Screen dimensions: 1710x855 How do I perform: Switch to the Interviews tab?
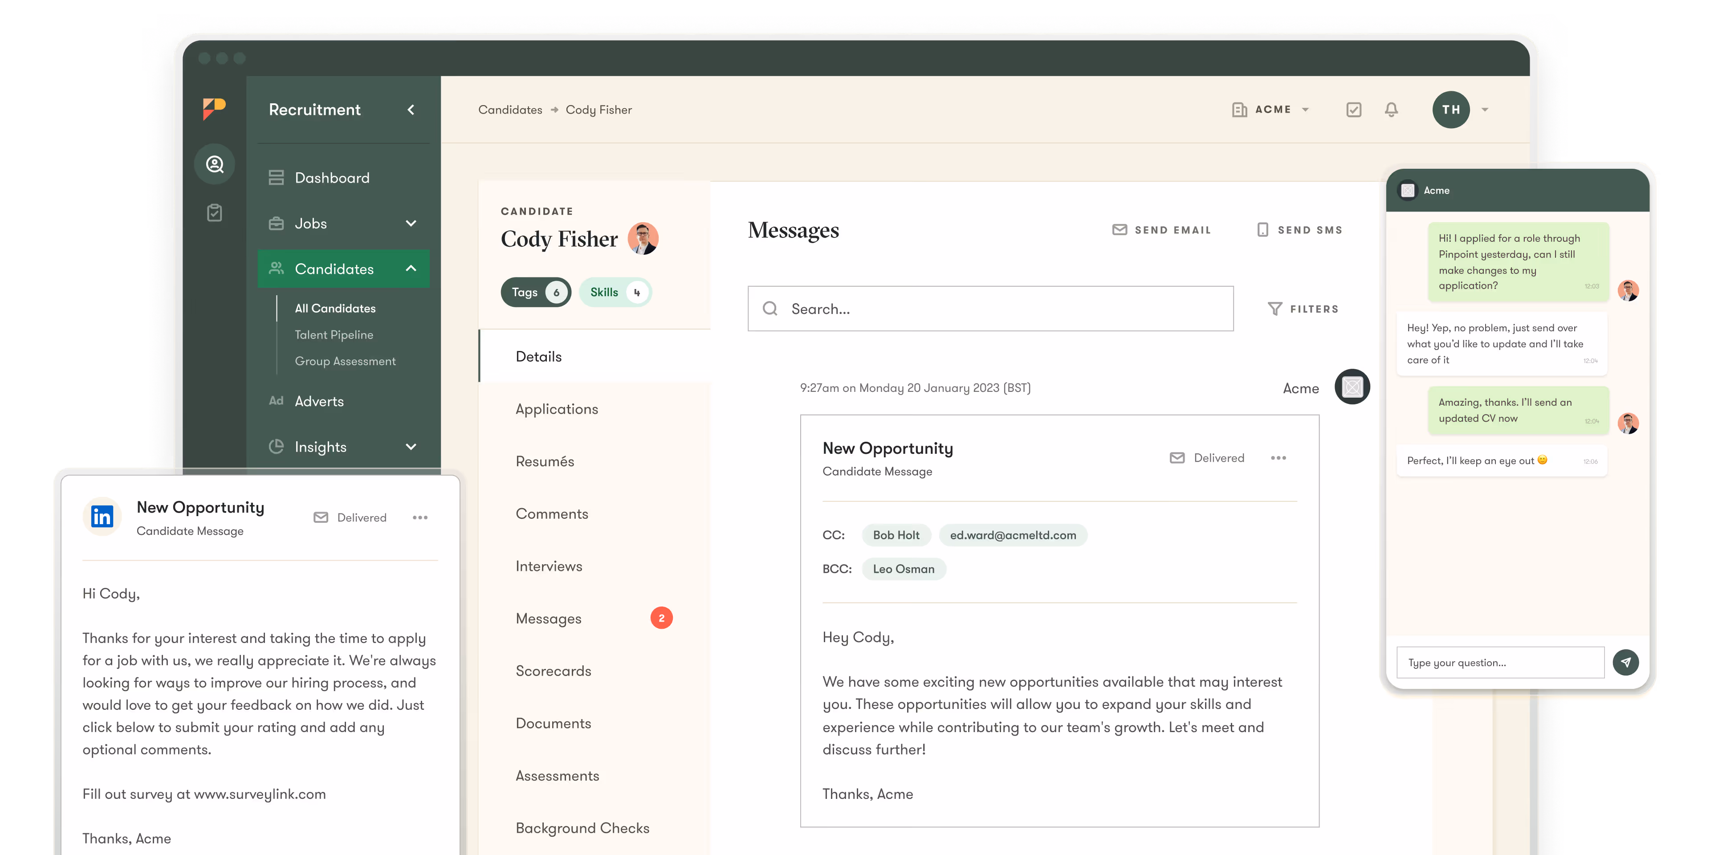tap(594, 566)
